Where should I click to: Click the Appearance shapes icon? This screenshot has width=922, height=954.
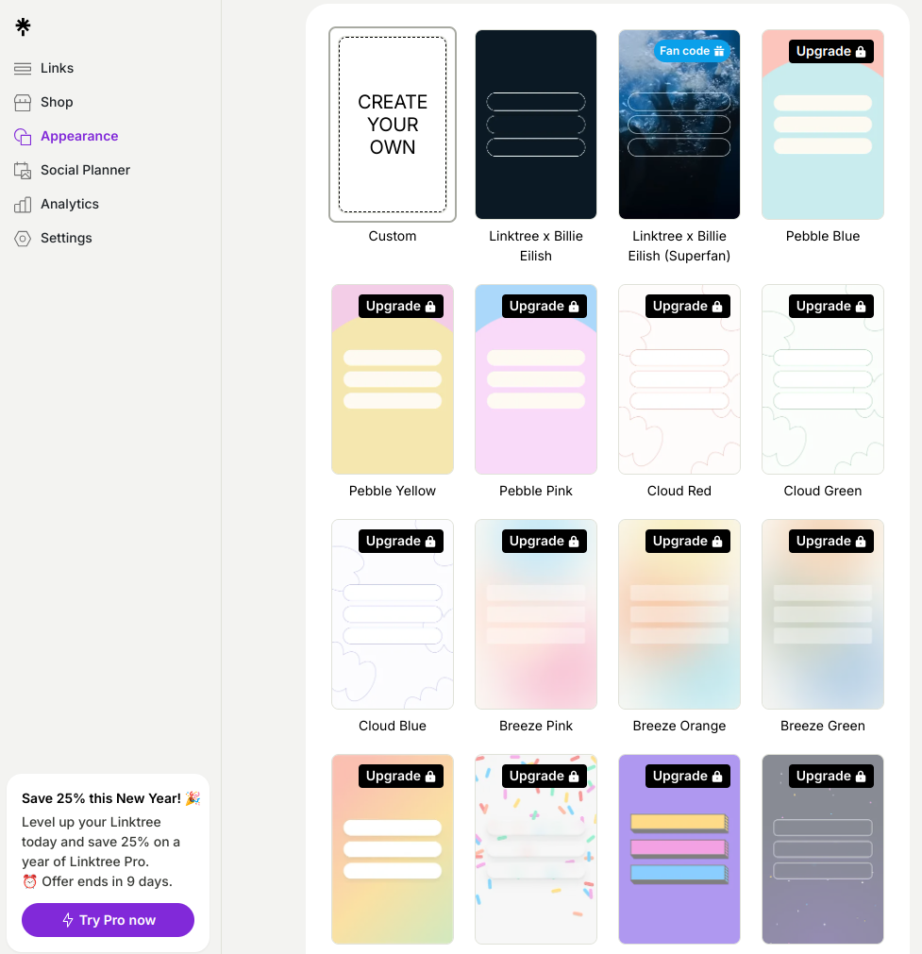(x=23, y=136)
